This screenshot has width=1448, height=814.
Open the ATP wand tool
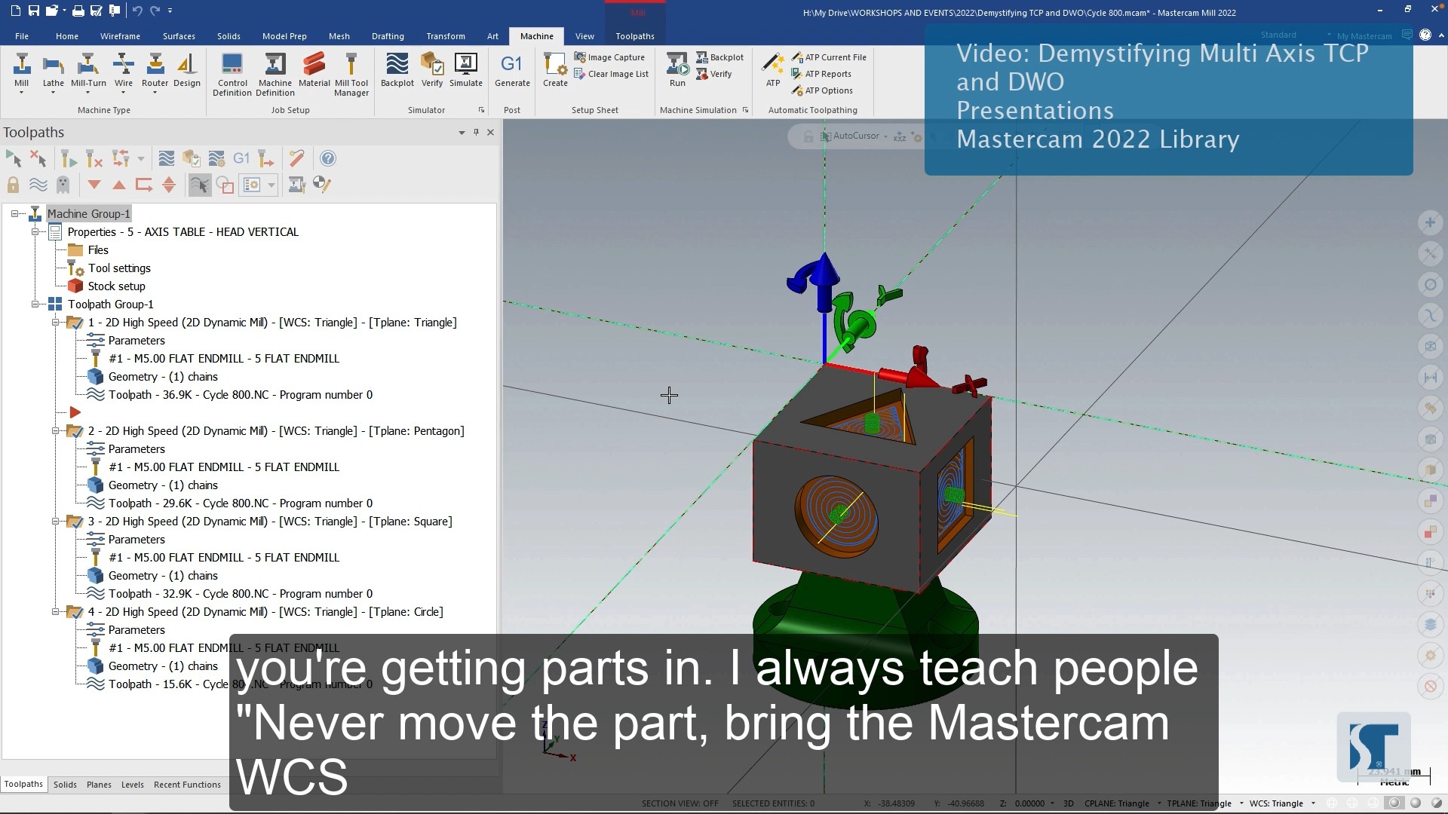click(x=773, y=70)
